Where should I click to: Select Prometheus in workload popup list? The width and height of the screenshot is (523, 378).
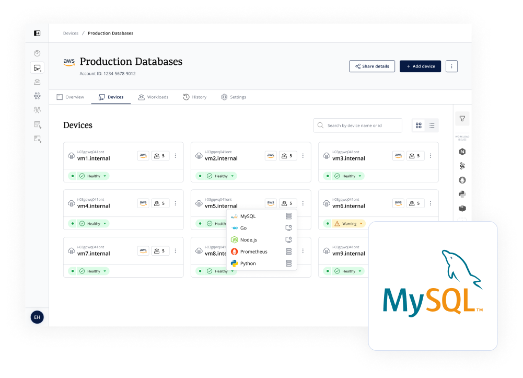click(261, 251)
